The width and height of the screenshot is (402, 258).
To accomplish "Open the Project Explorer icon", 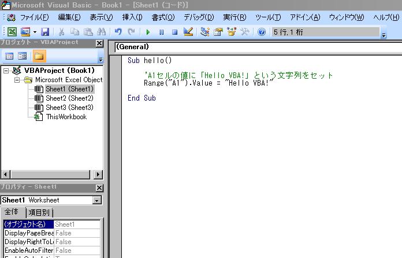I will 205,32.
